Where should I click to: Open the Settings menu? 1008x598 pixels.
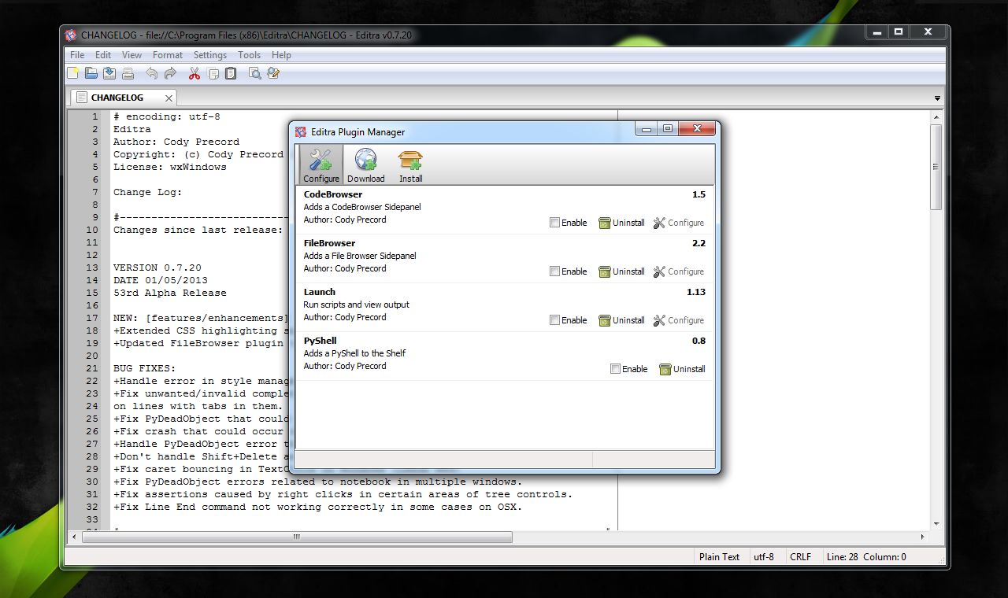tap(210, 55)
